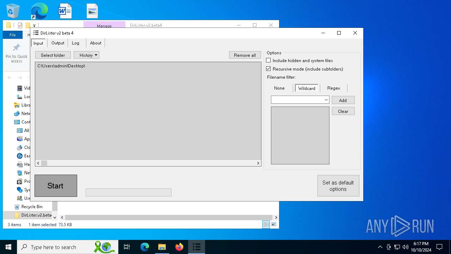Open the image file desktop icon
451x254 pixels.
tap(92, 11)
